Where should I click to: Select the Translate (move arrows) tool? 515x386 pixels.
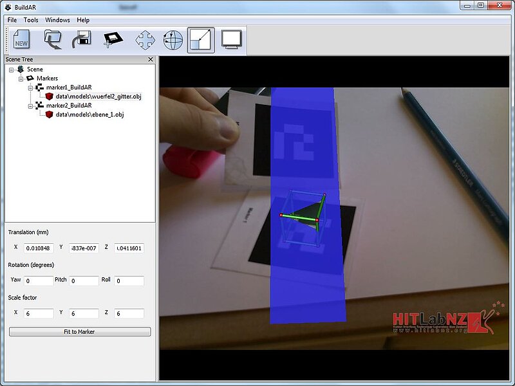[x=145, y=41]
